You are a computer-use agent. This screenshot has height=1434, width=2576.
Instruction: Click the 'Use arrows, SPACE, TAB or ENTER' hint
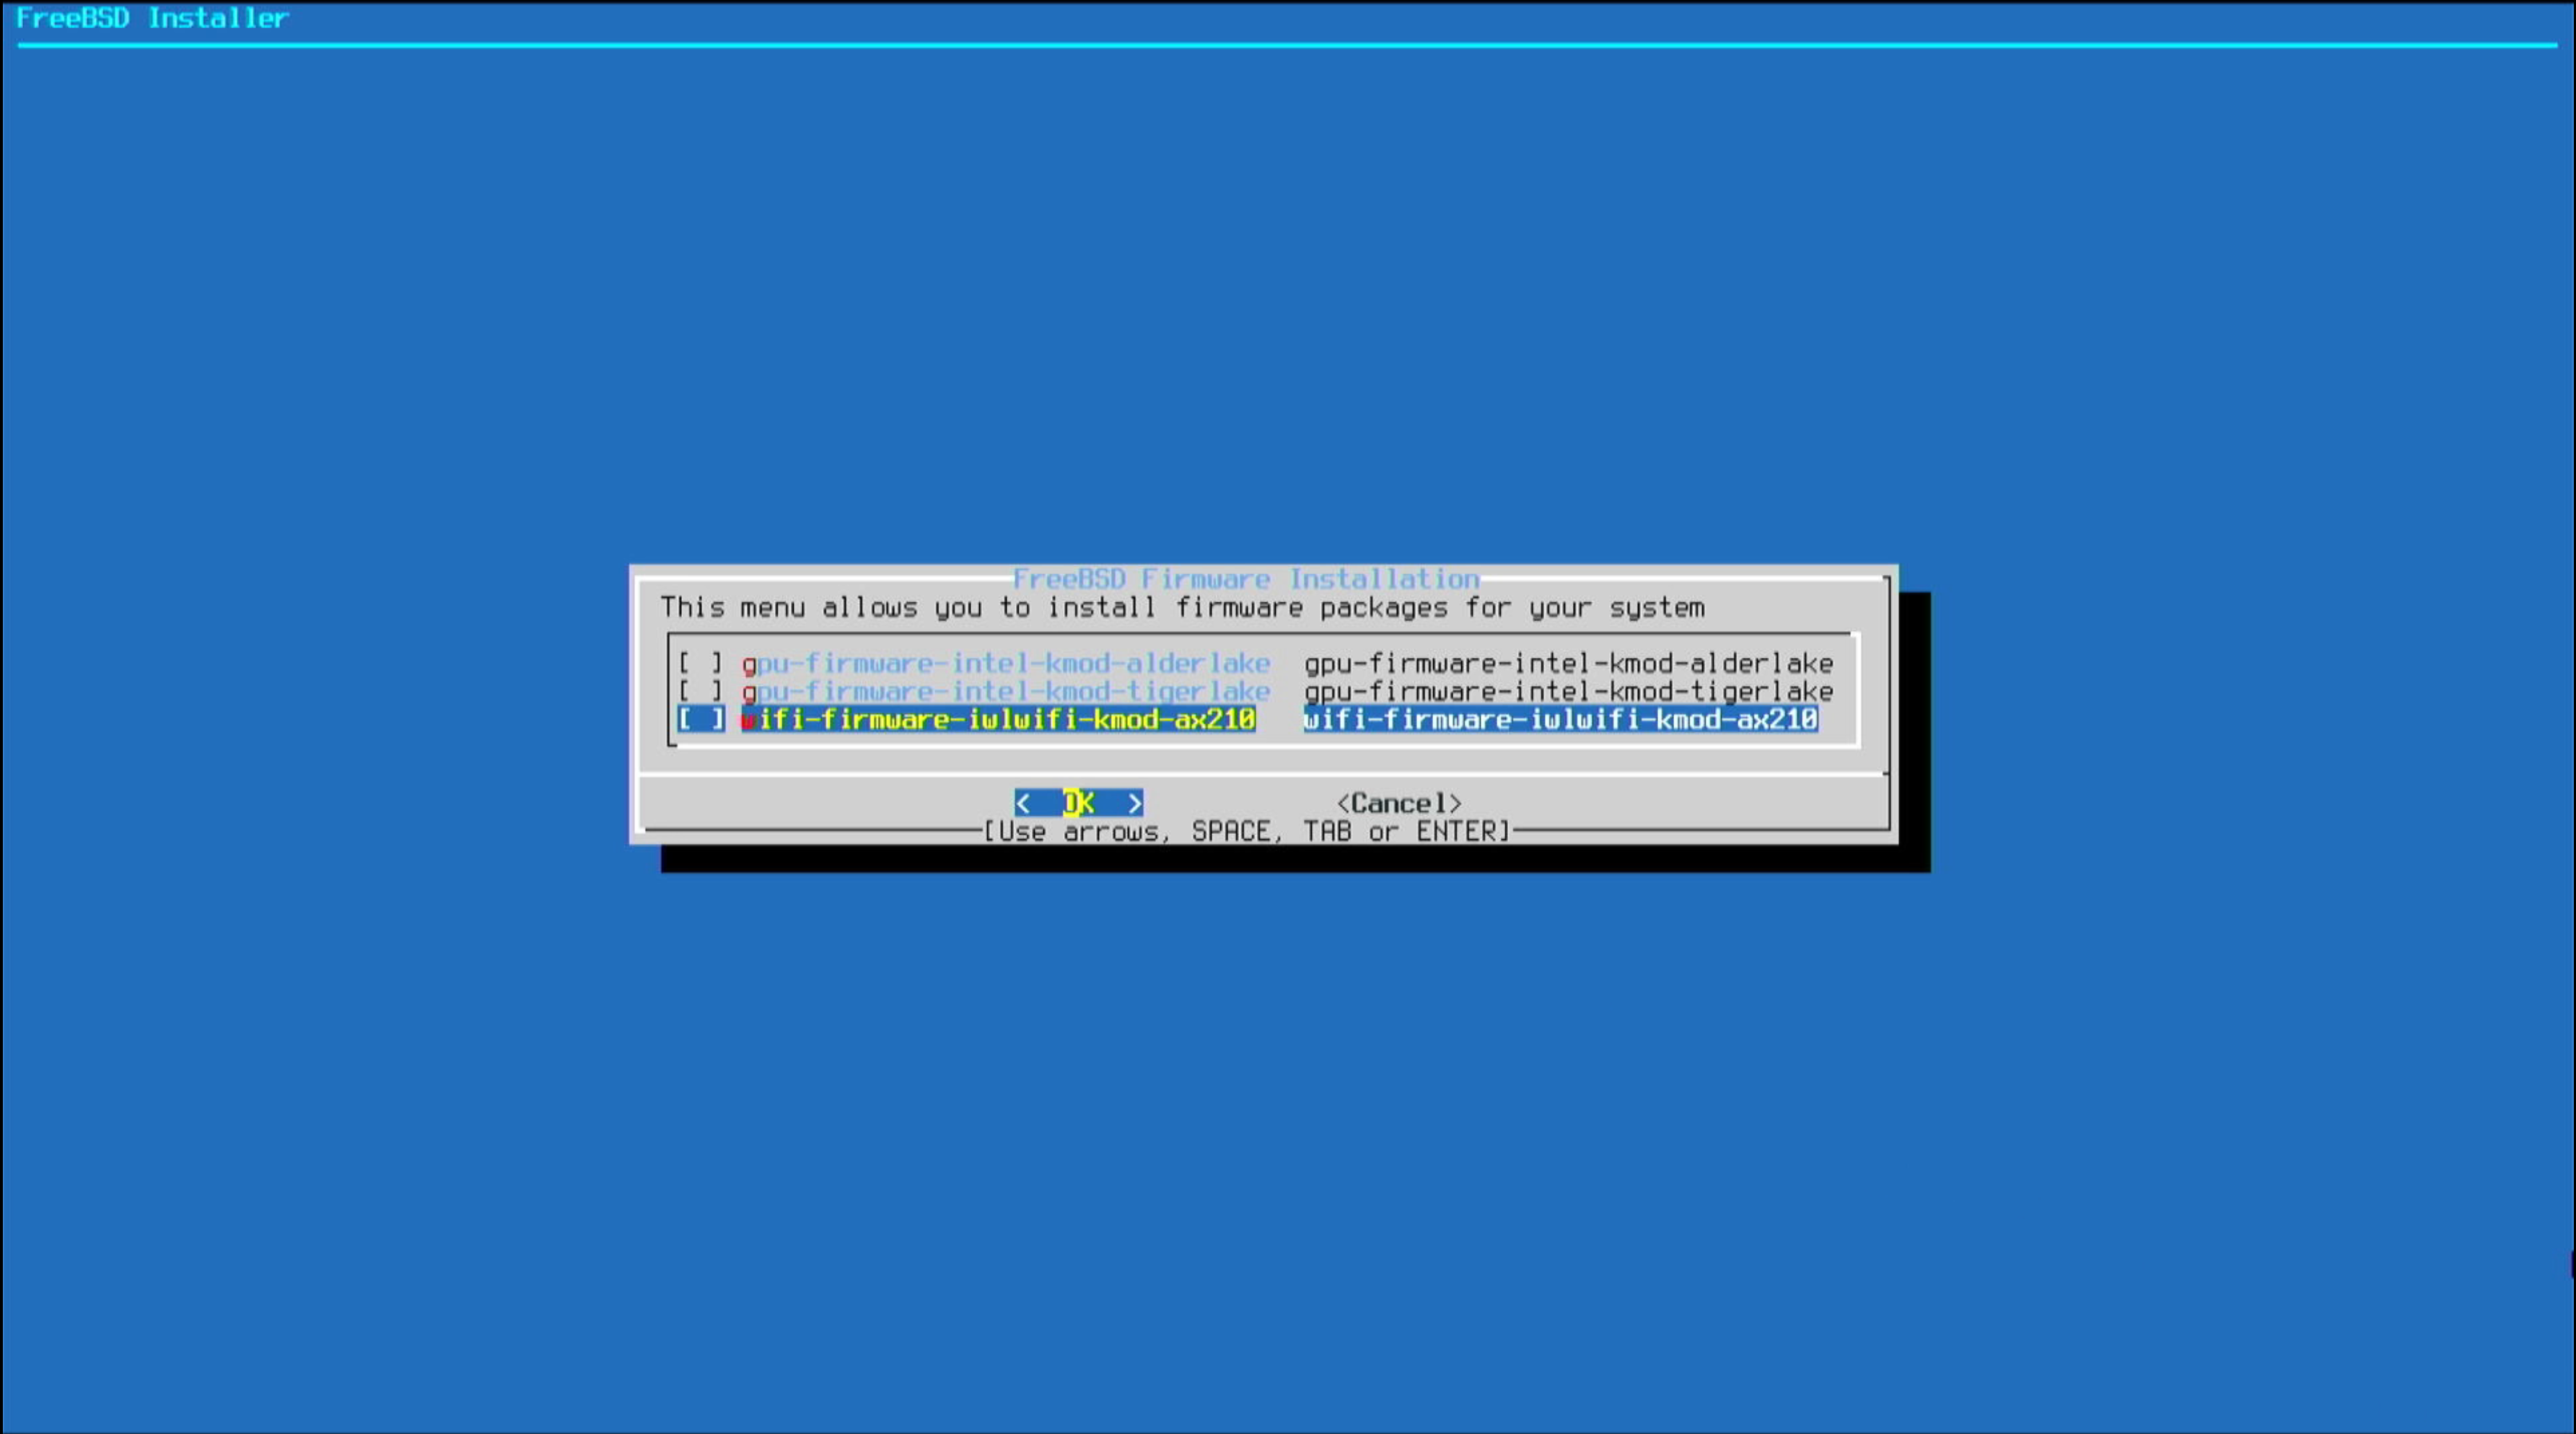click(1246, 831)
